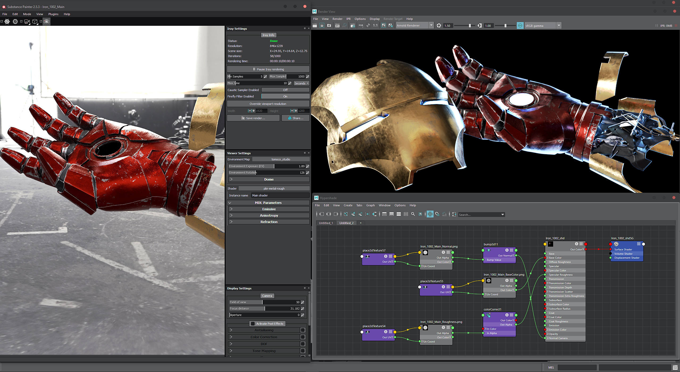Open the Seconds unit dropdown
The image size is (680, 372).
(301, 83)
